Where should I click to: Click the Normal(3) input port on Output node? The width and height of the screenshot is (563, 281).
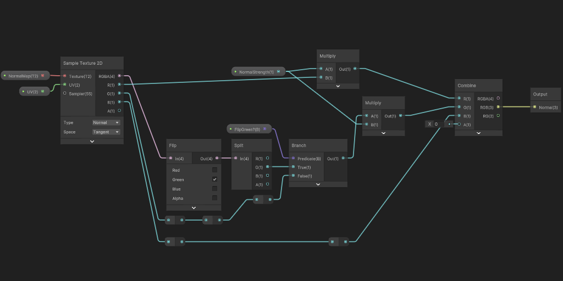point(534,107)
